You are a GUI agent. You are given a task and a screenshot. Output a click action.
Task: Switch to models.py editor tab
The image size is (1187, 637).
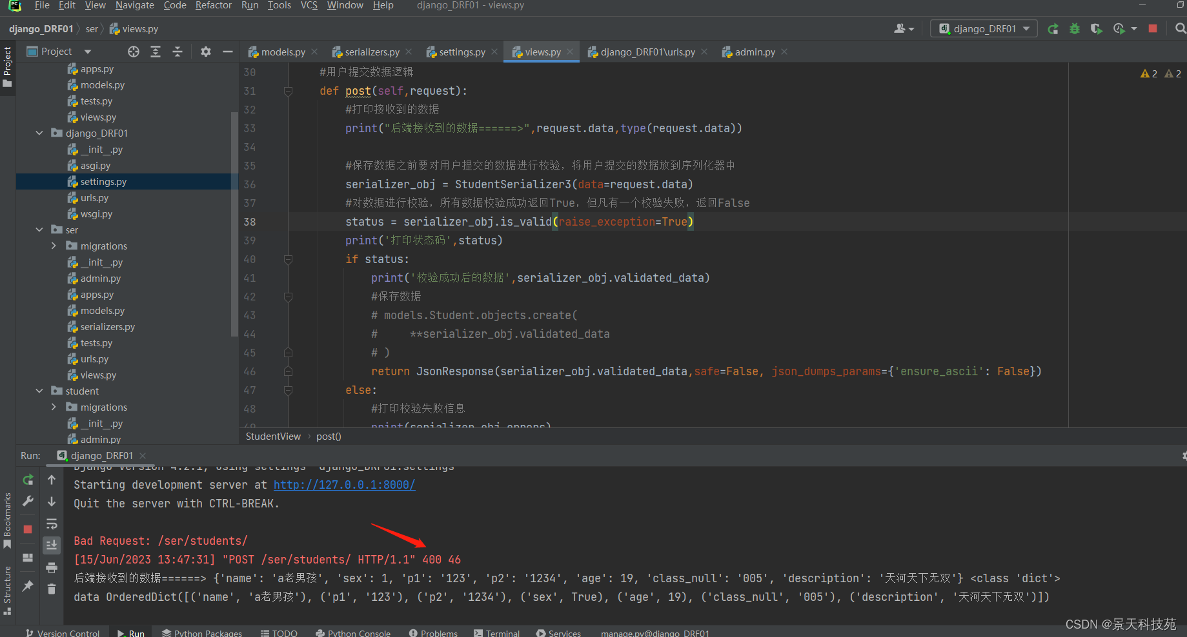(x=283, y=52)
